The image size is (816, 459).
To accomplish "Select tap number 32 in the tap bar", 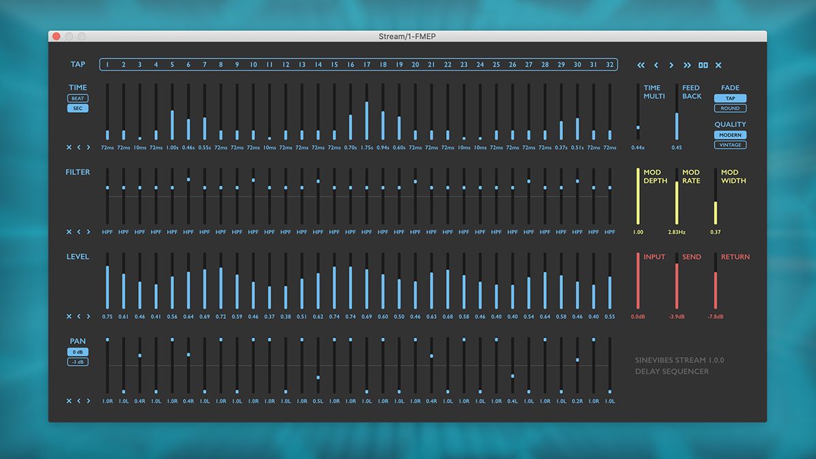I will (x=609, y=65).
